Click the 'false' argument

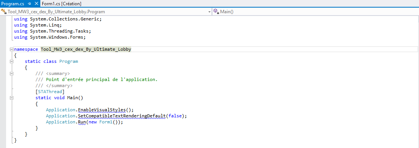coord(175,116)
